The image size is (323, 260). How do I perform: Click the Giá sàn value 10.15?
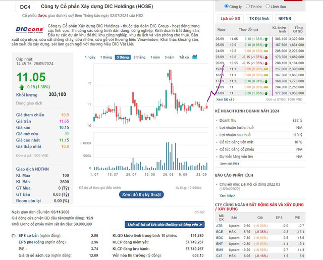[x=64, y=128]
